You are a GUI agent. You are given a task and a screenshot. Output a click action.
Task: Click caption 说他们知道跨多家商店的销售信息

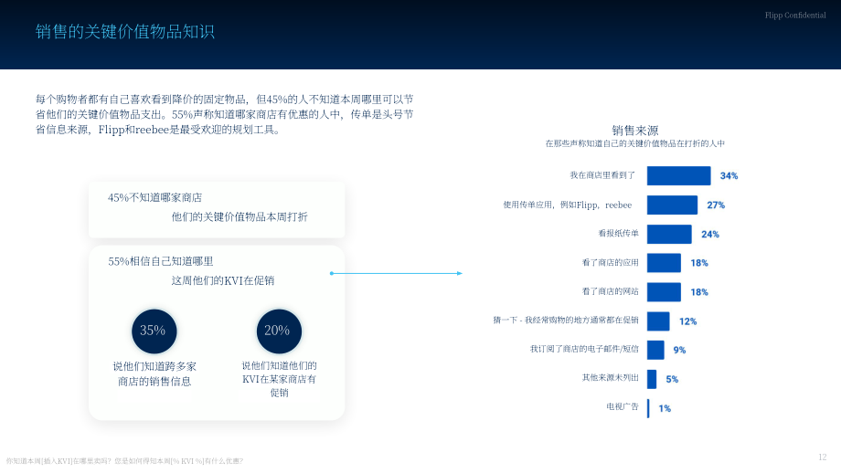point(154,373)
